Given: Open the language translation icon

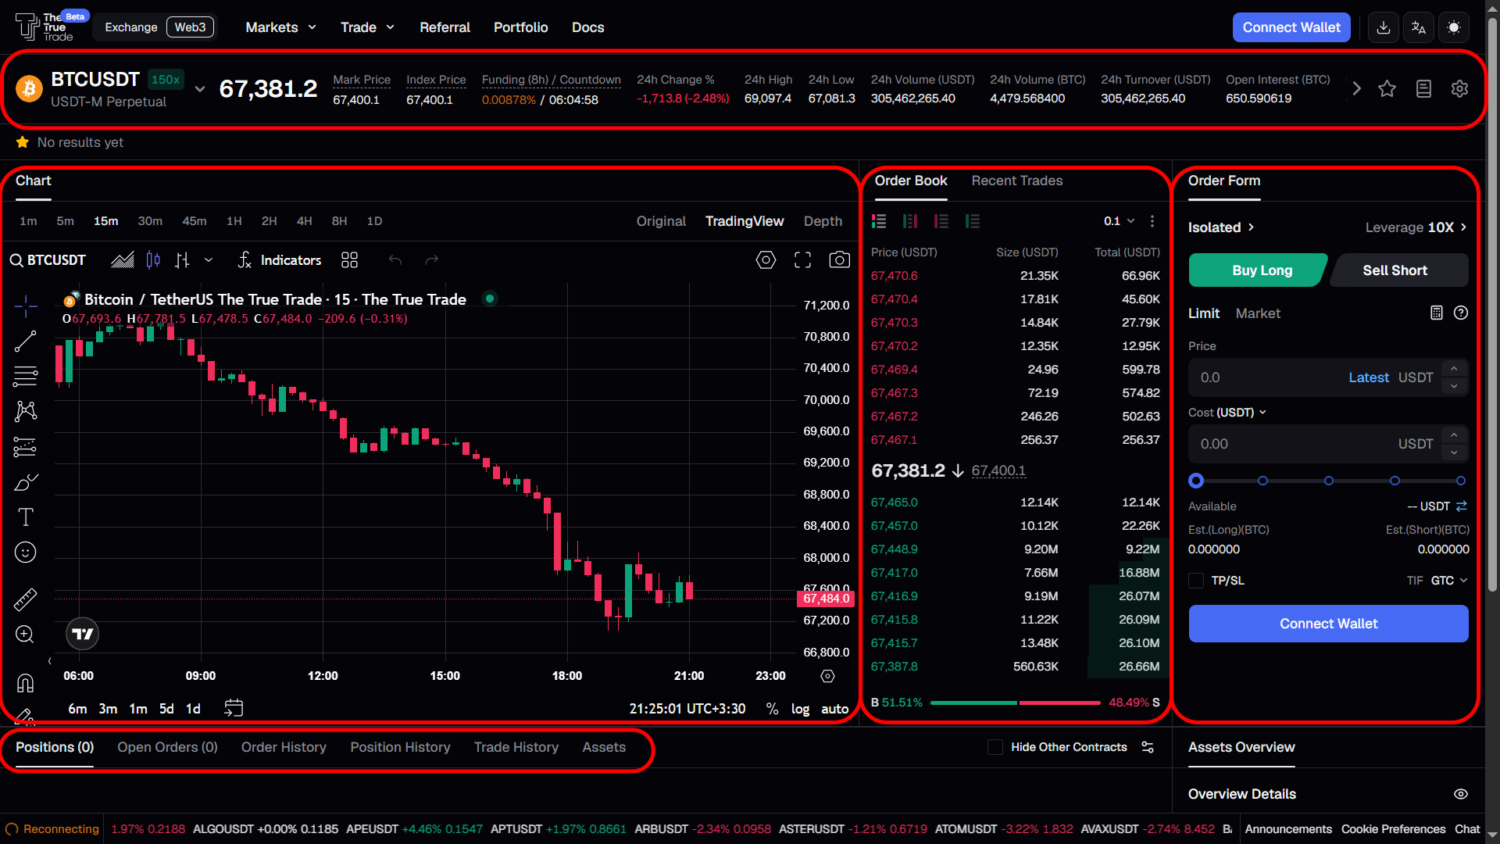Looking at the screenshot, I should 1419,27.
